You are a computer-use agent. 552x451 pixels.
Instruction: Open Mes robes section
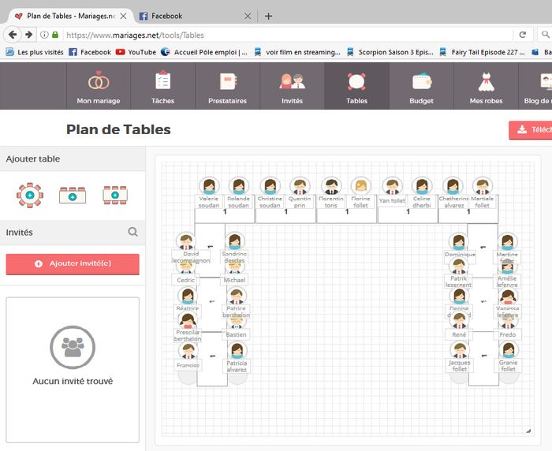pyautogui.click(x=486, y=87)
